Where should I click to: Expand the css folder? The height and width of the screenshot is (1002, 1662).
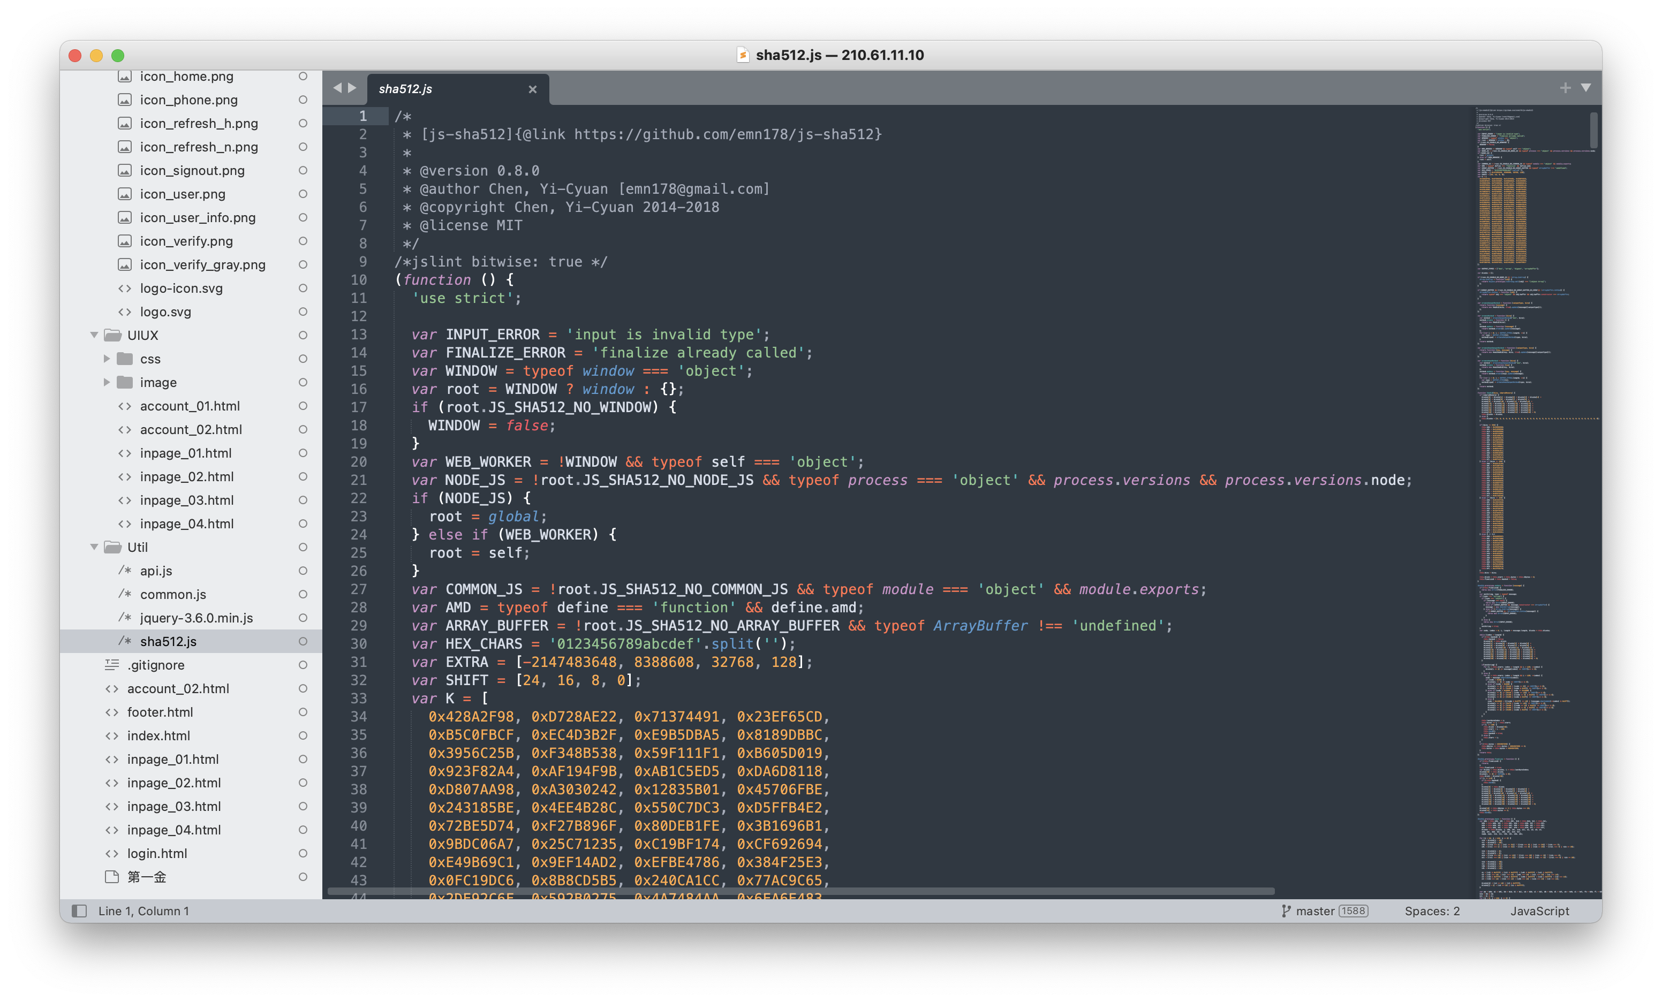click(x=107, y=359)
